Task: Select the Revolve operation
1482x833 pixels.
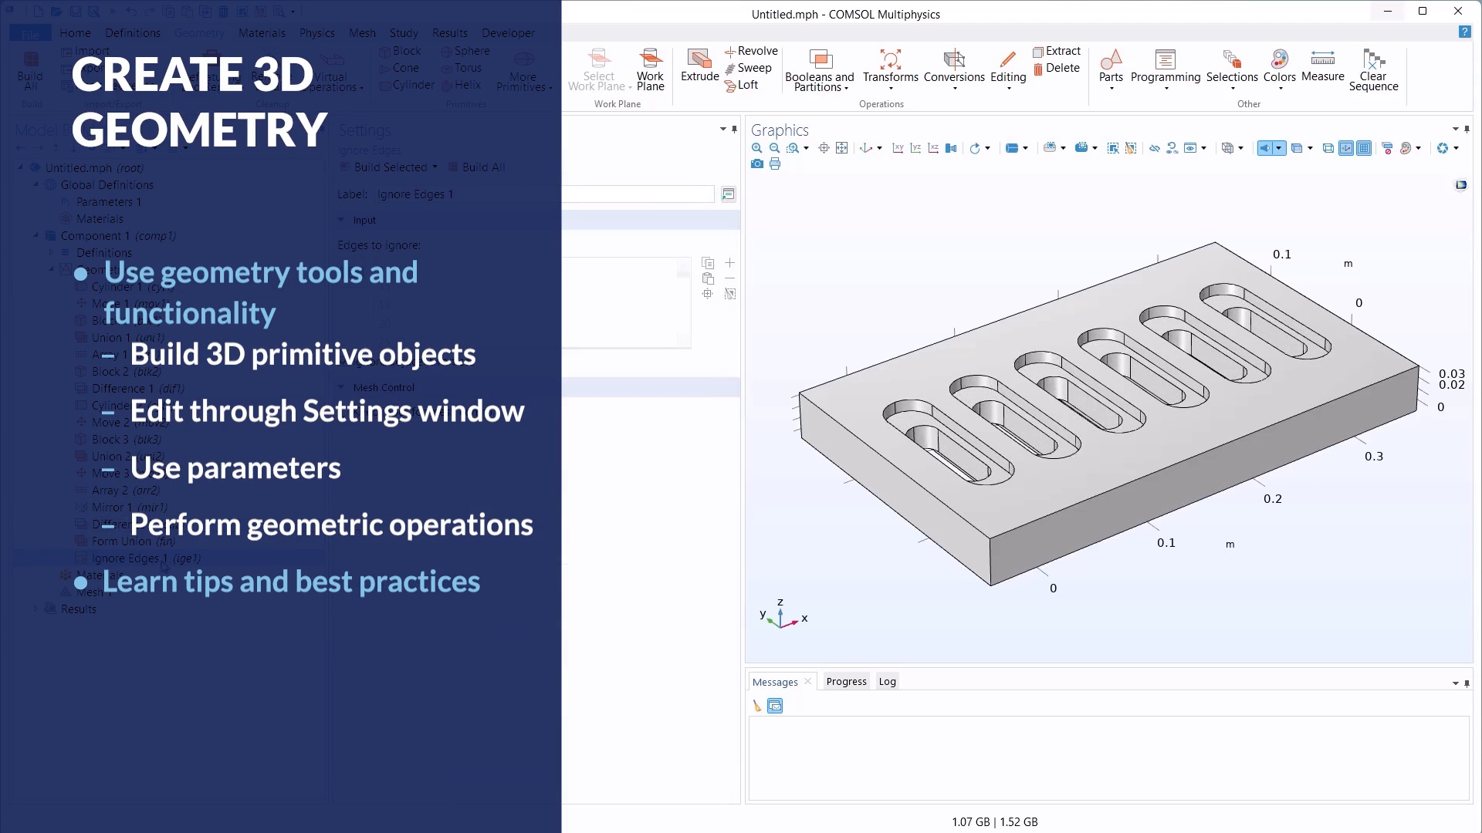Action: (751, 51)
